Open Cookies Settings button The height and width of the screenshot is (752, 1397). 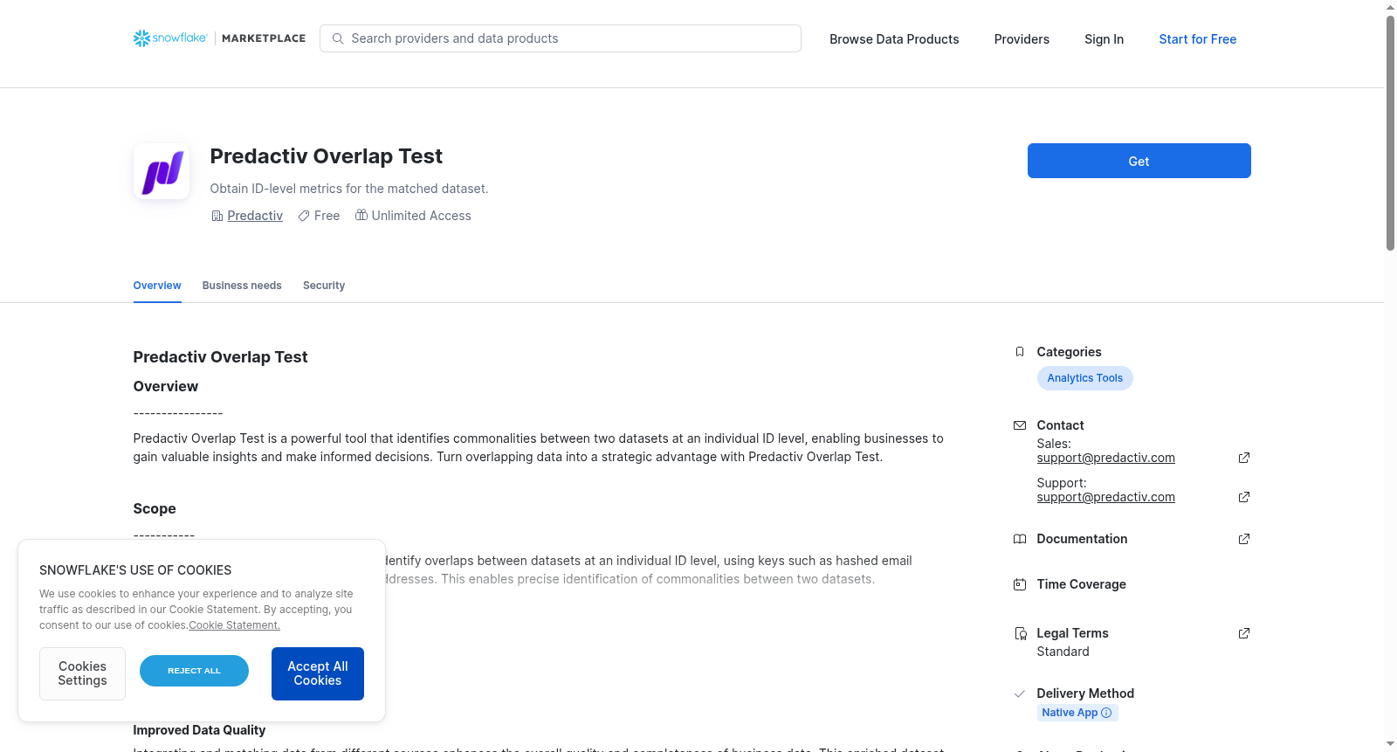tap(82, 673)
